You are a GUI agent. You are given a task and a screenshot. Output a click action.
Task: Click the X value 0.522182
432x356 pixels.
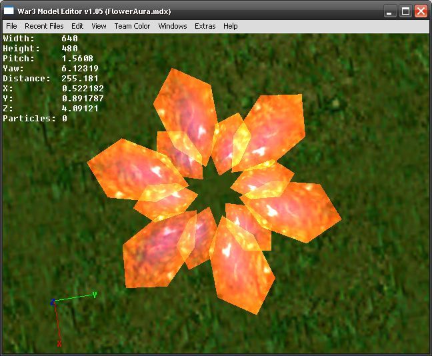pyautogui.click(x=83, y=89)
